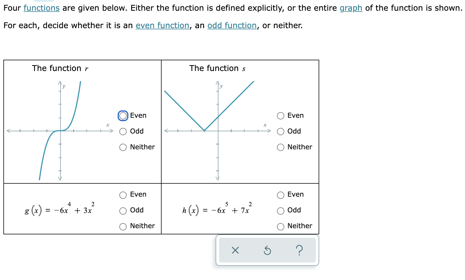Select Neither for the function s
The width and height of the screenshot is (465, 280).
coord(280,147)
